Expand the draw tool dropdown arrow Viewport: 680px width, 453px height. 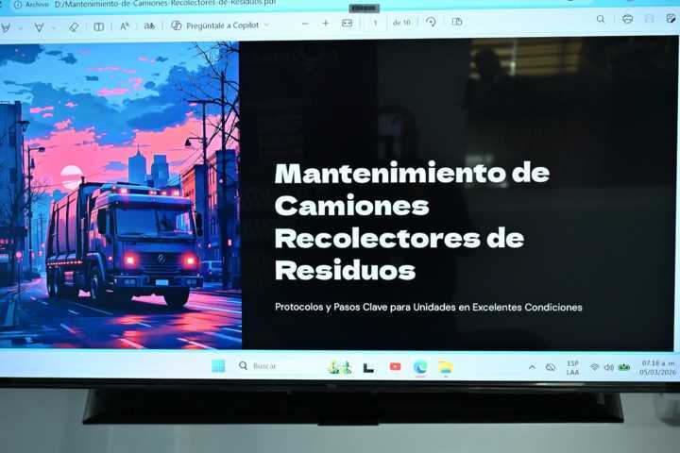pos(53,27)
